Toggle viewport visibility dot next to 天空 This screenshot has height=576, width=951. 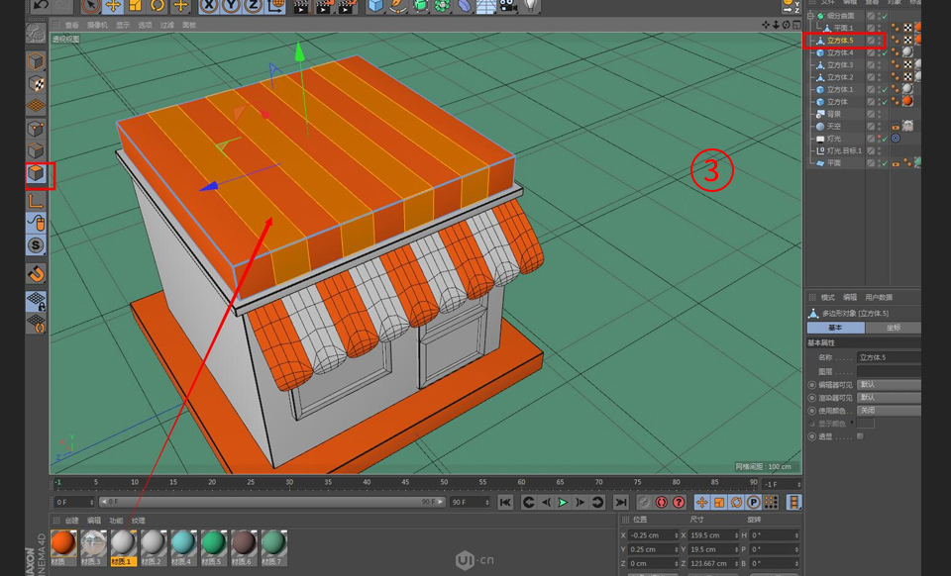tap(878, 124)
